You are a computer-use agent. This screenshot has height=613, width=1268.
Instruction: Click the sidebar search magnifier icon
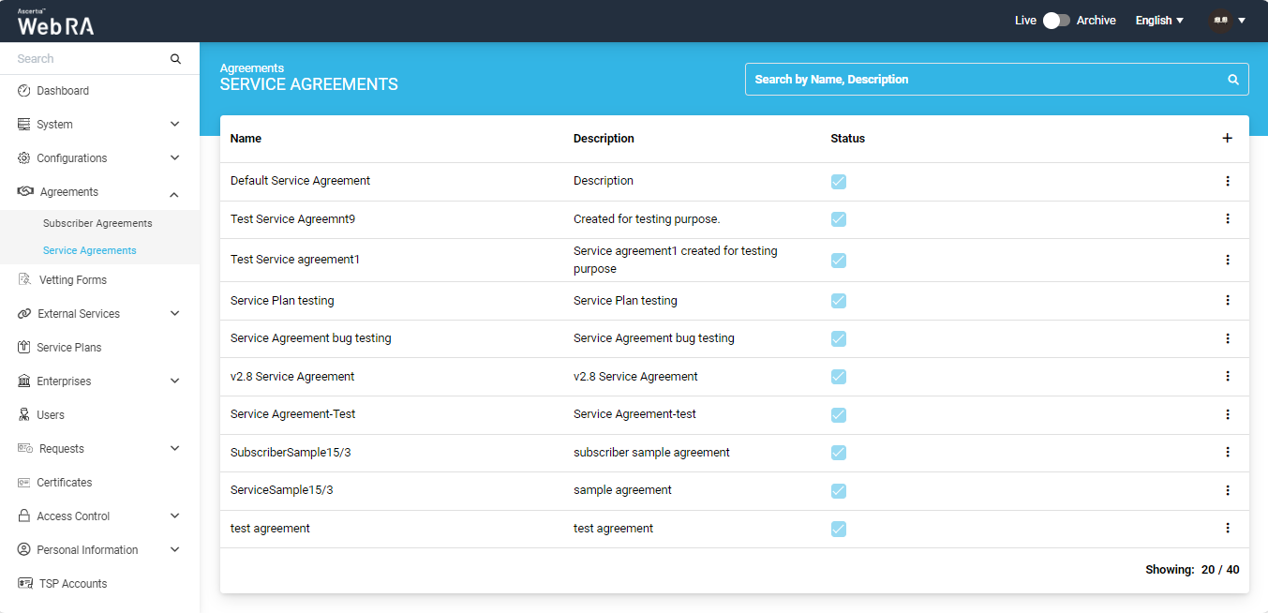[175, 59]
